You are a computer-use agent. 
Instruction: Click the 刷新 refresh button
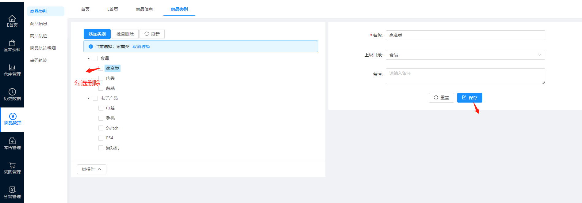(152, 34)
